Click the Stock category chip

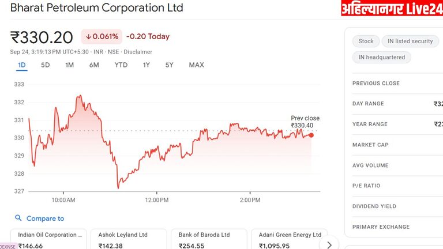point(366,41)
